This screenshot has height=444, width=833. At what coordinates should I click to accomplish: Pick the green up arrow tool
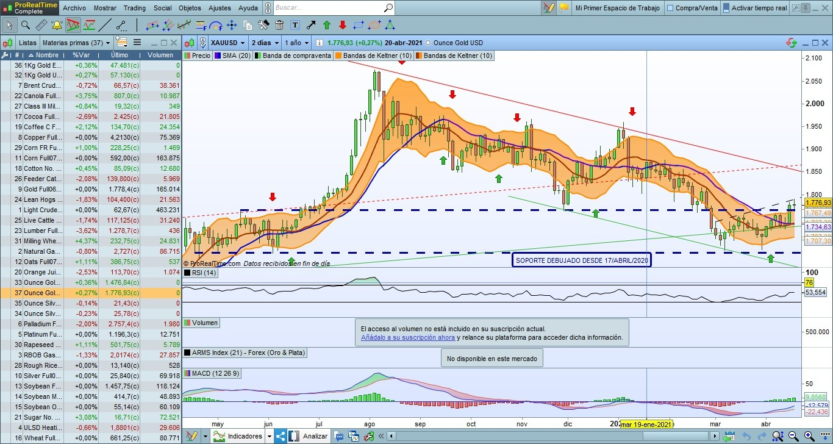tap(327, 26)
